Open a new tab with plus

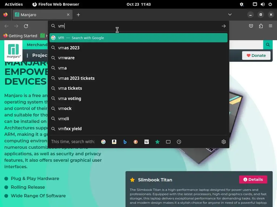(78, 15)
